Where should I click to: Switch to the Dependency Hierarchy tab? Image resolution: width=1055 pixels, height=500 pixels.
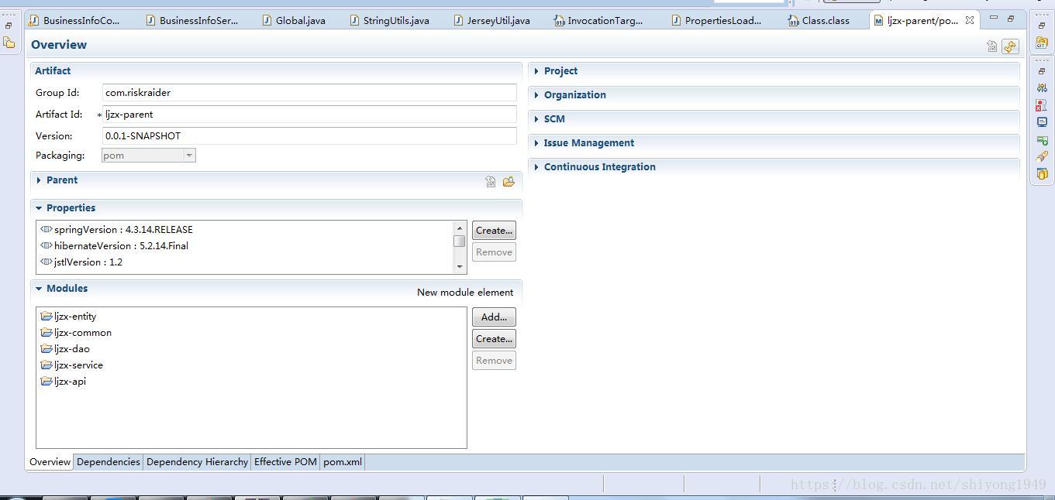[x=197, y=462]
